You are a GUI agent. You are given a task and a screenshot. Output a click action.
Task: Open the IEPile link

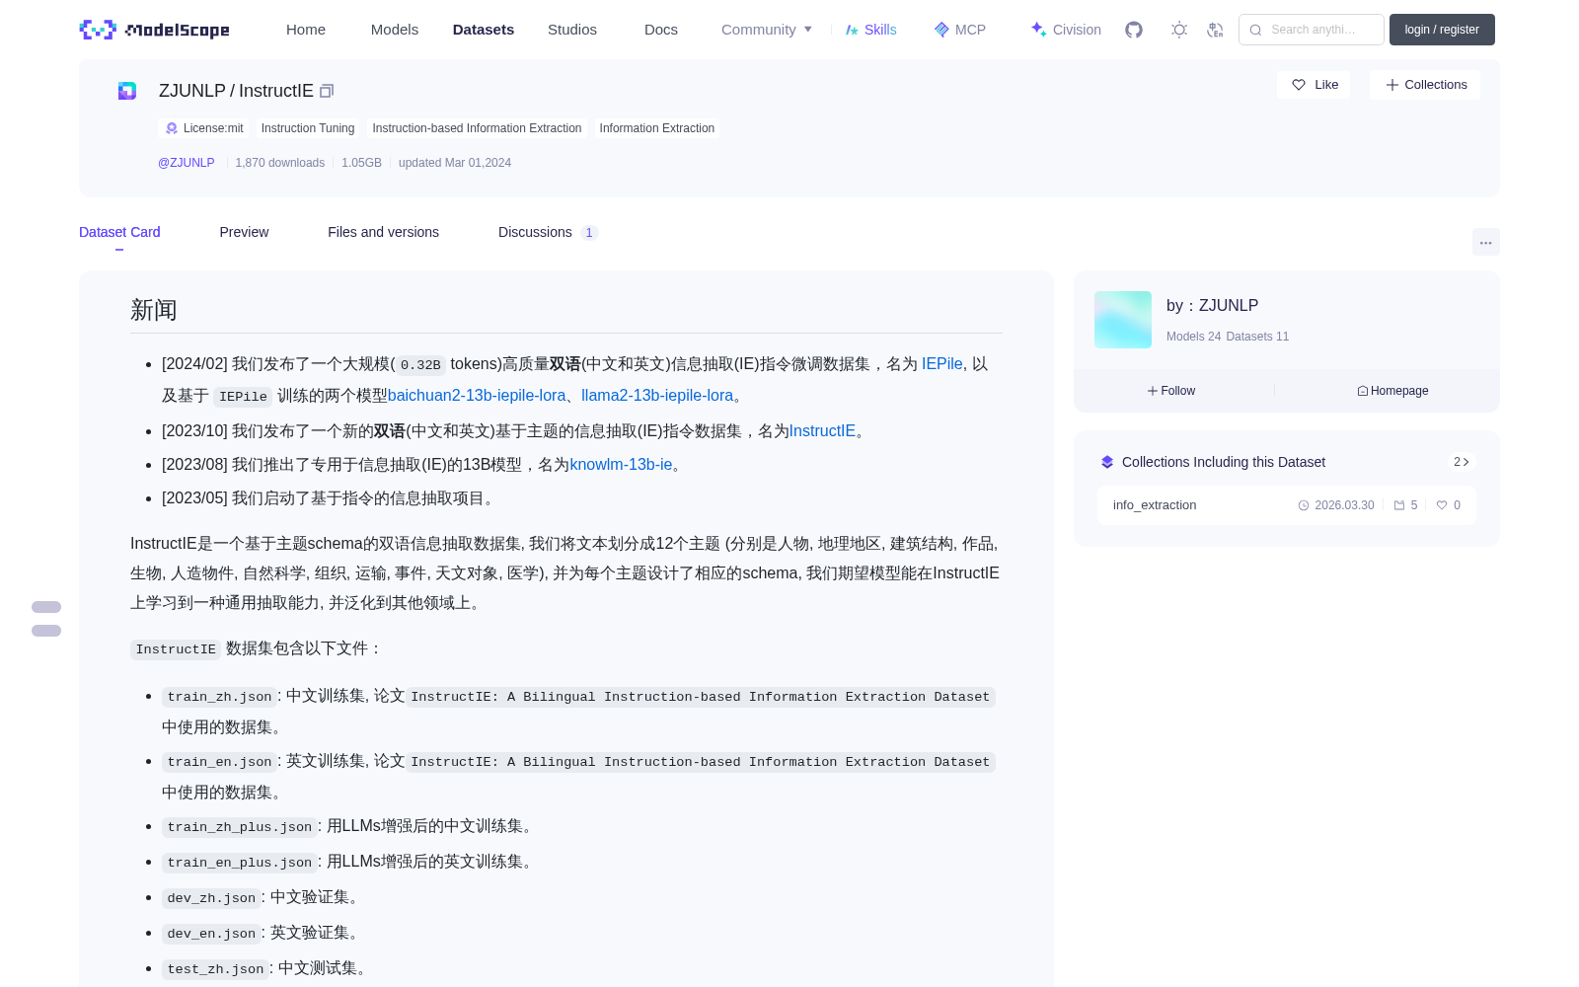(941, 364)
